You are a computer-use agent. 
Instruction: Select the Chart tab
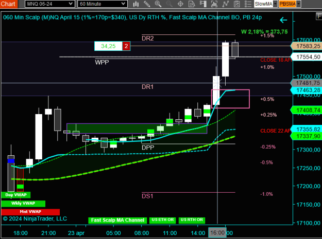click(x=8, y=4)
